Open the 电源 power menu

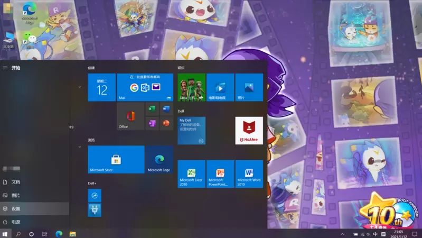coord(34,222)
